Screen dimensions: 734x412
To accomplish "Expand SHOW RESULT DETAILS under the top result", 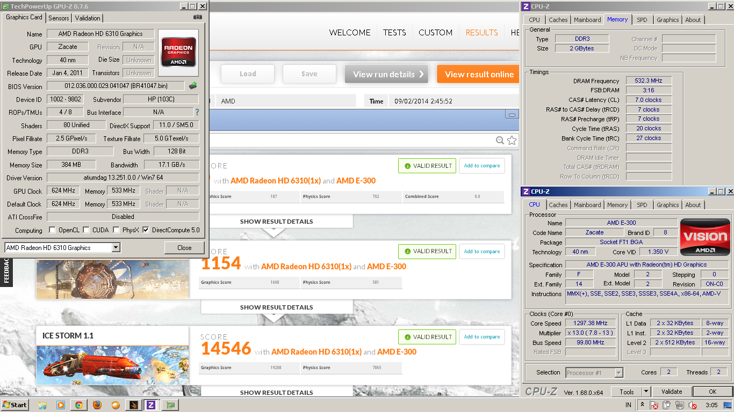I will pos(276,221).
